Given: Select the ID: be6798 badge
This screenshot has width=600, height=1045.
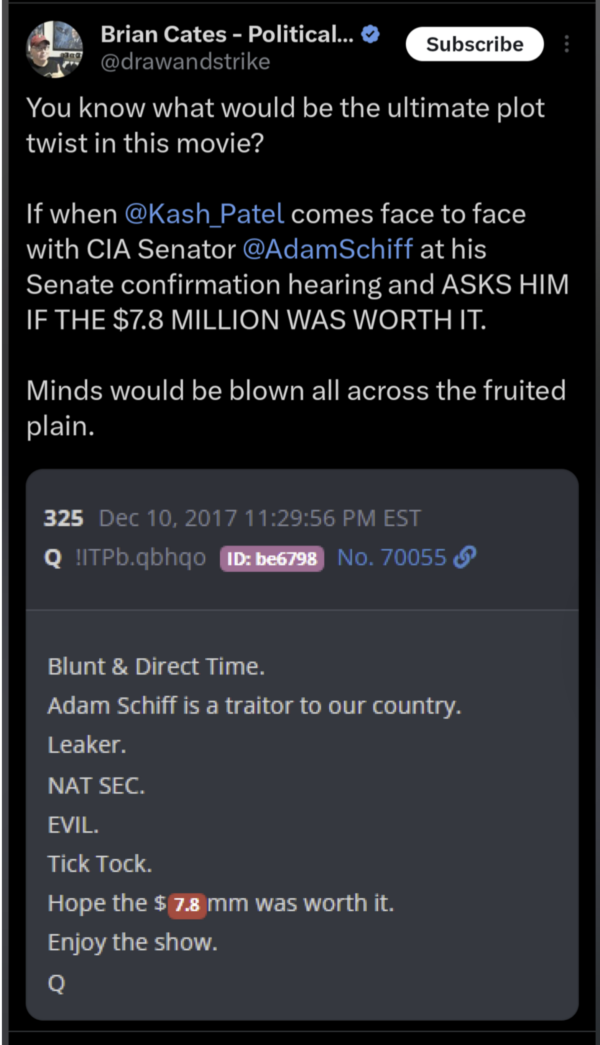Looking at the screenshot, I should click(x=272, y=559).
